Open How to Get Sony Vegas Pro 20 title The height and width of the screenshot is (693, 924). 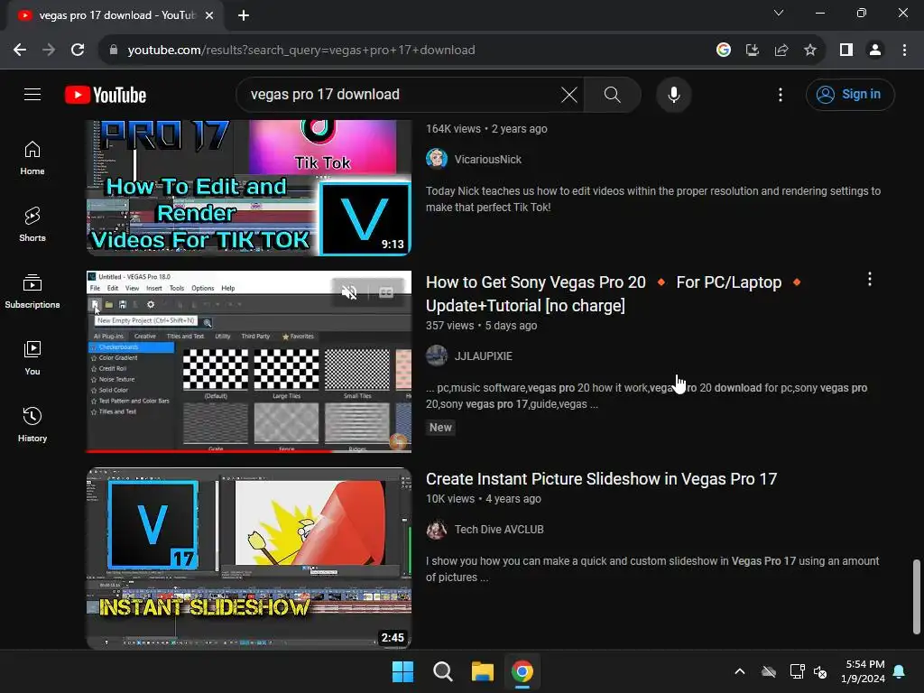(x=613, y=293)
